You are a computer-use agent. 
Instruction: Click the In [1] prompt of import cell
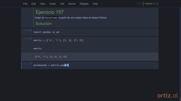point(27,30)
